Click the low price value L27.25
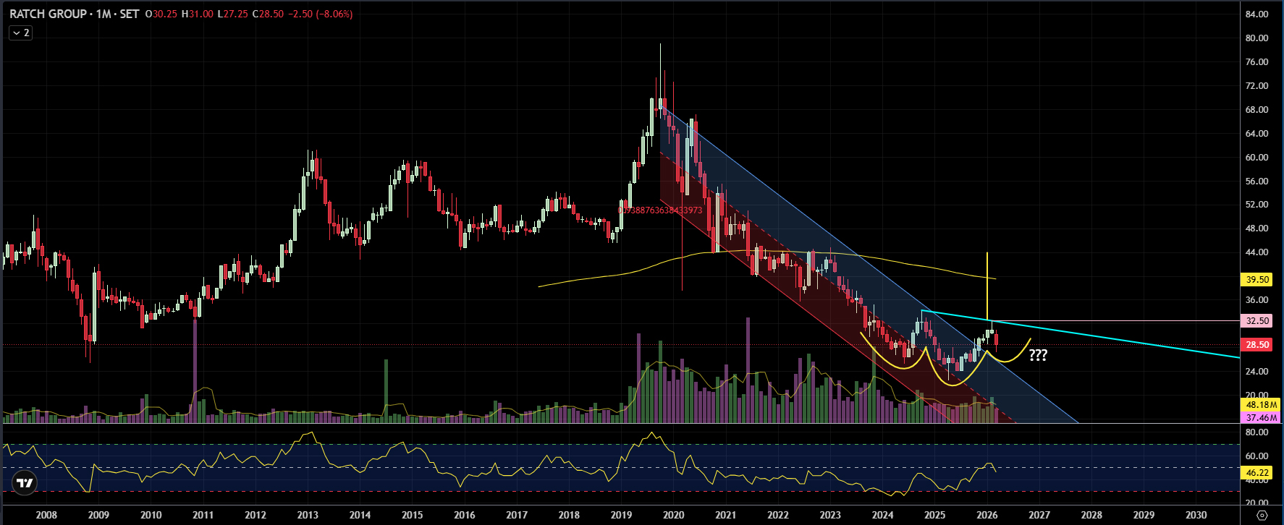This screenshot has width=1284, height=525. pyautogui.click(x=232, y=14)
